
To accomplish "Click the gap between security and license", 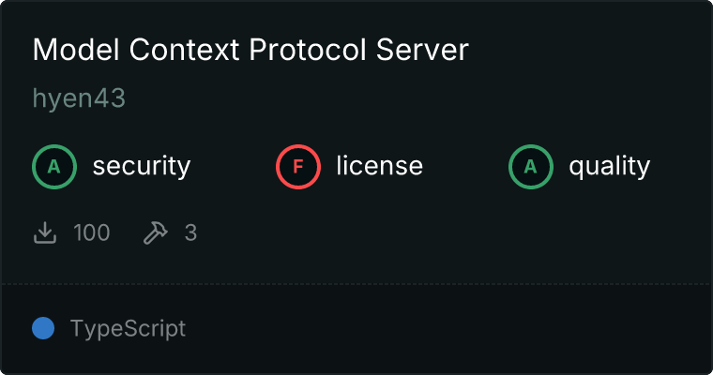I will click(x=235, y=167).
